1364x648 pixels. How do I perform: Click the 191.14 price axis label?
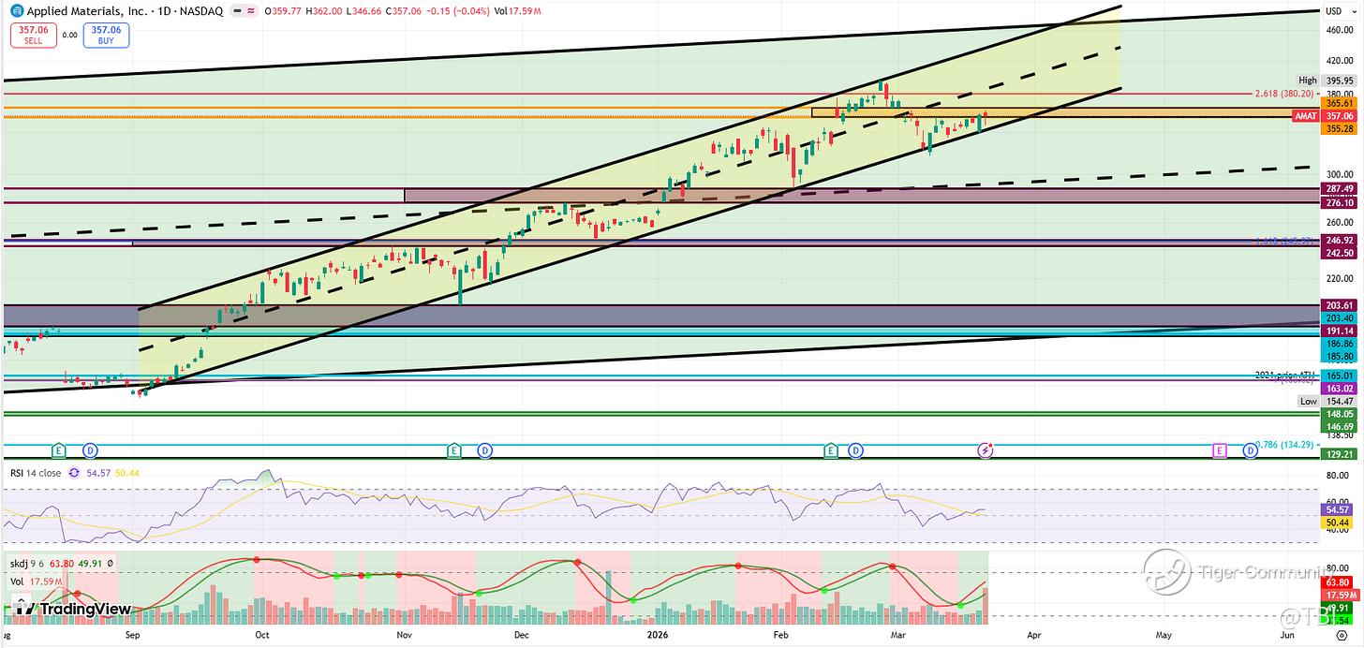[1340, 331]
